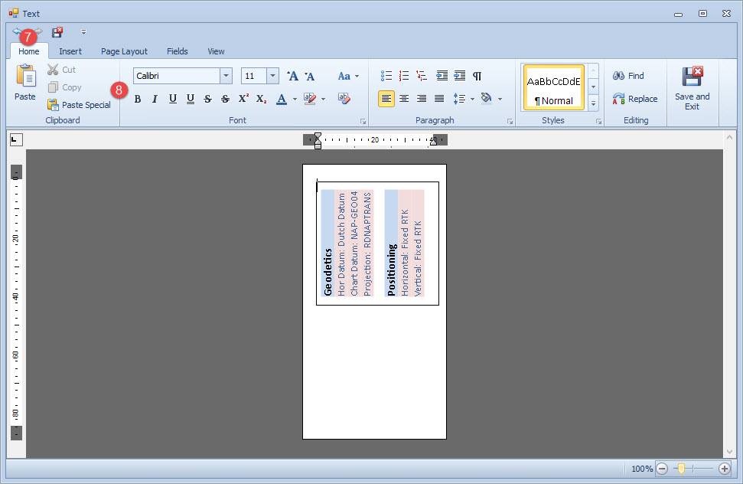The image size is (743, 484).
Task: Click the Save and Exit icon
Action: [x=692, y=78]
